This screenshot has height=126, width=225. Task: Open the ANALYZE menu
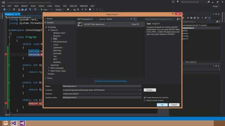73,6
